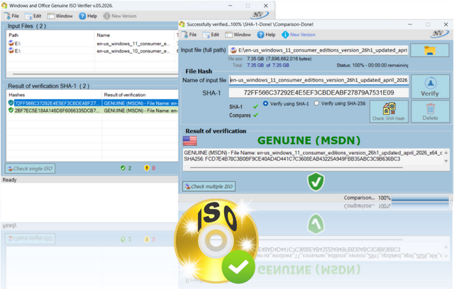Open Edit menu in front verification window
454x289 pixels.
[x=211, y=35]
